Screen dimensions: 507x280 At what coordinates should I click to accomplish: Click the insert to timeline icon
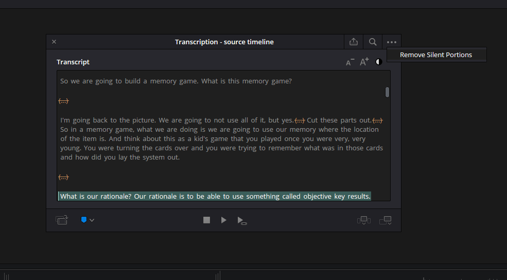[364, 220]
